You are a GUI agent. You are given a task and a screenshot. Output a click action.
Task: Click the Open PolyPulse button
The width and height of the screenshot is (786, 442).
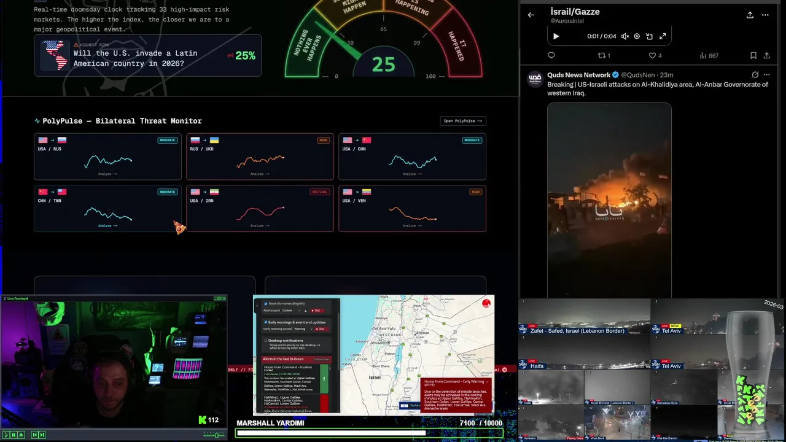point(463,121)
